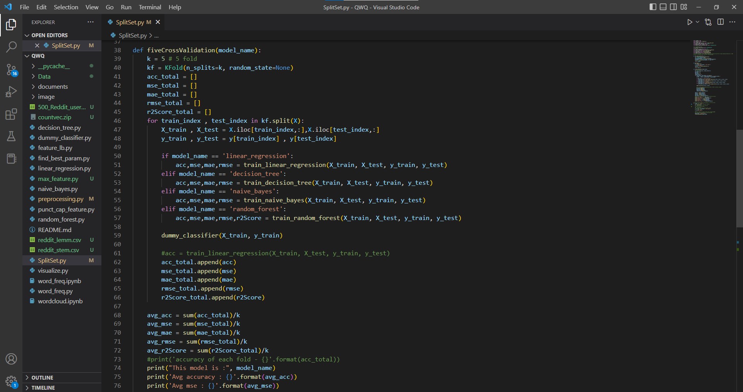Close SplitSet.py in Open Editors list
743x392 pixels.
click(37, 45)
